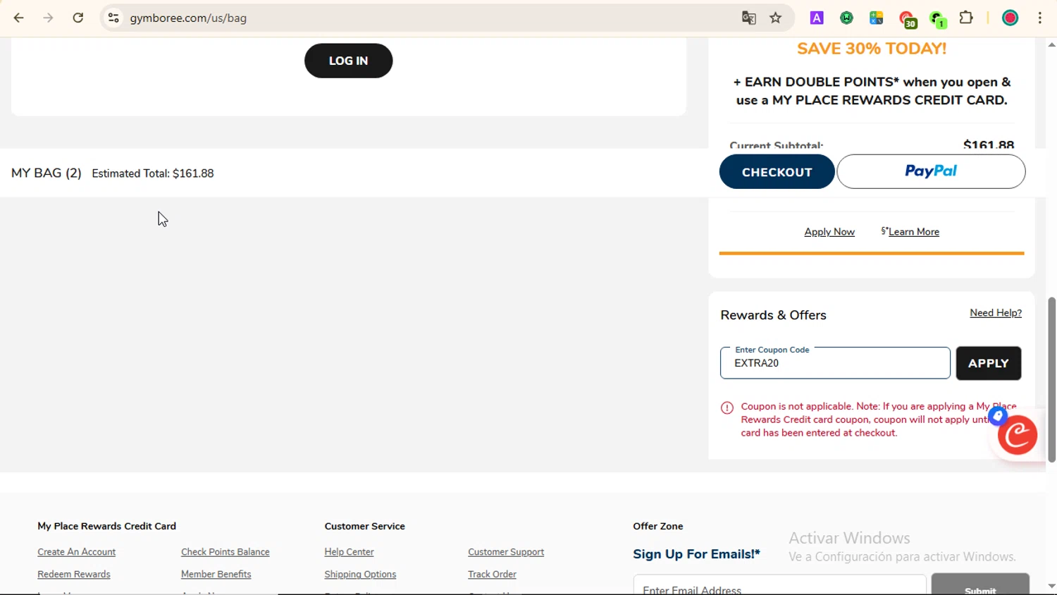
Task: Open the purple A extension
Action: 817,18
